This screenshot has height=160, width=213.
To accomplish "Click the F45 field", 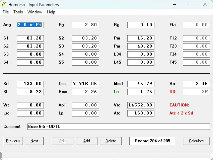I will 196,62.
